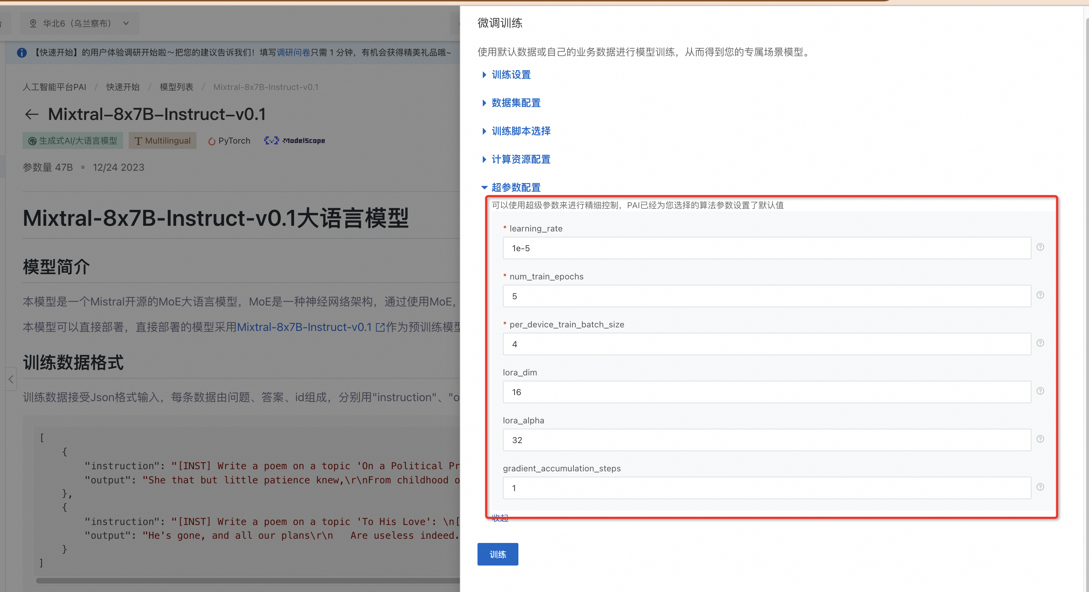
Task: Open the 调研问卷 survey link
Action: coord(293,53)
